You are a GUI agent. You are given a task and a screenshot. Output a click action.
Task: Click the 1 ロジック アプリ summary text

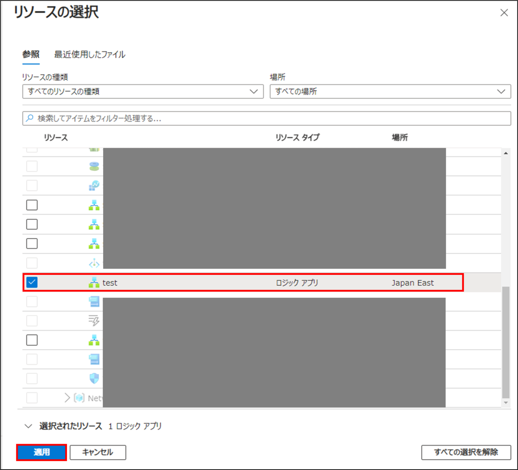pyautogui.click(x=135, y=426)
